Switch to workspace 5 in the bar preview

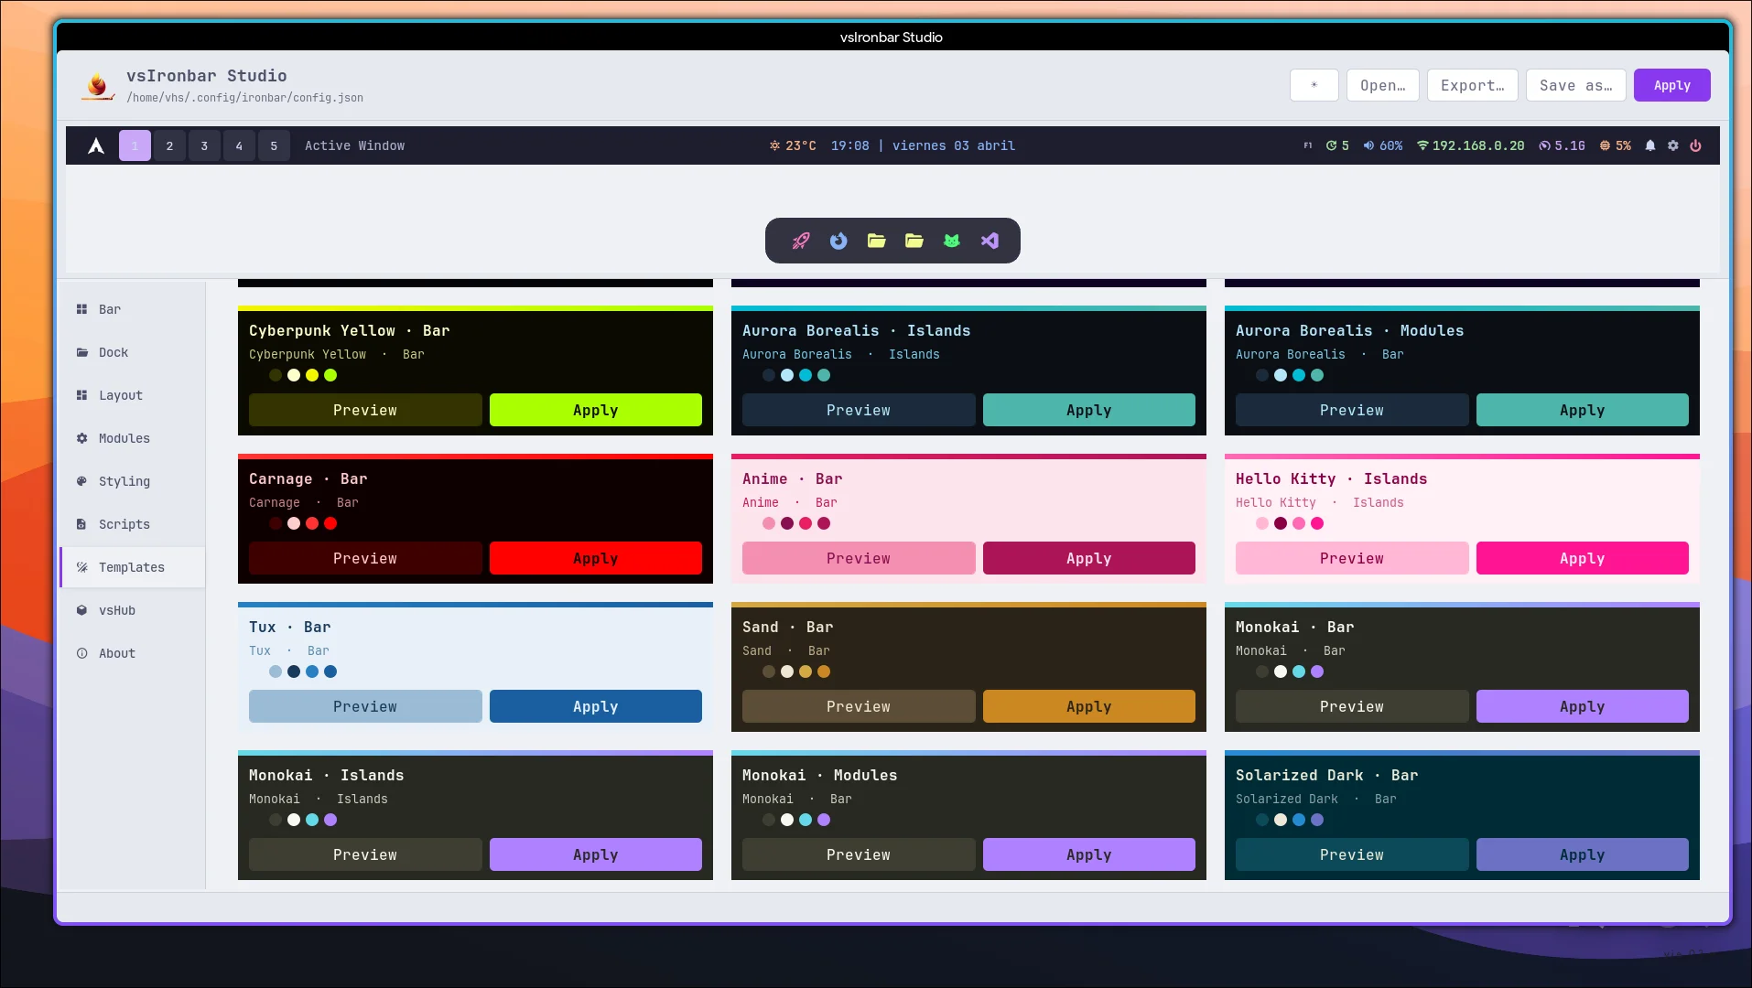coord(274,145)
